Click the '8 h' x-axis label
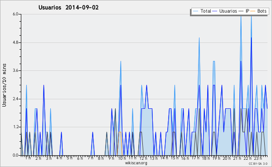 101,158
